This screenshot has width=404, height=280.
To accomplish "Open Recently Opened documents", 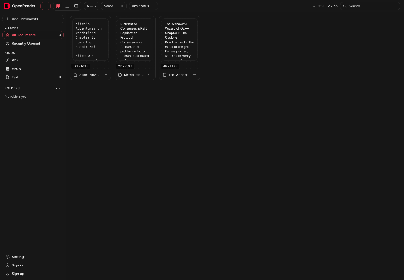I will pos(33,43).
